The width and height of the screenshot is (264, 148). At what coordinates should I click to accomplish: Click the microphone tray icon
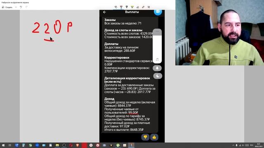click(x=236, y=145)
